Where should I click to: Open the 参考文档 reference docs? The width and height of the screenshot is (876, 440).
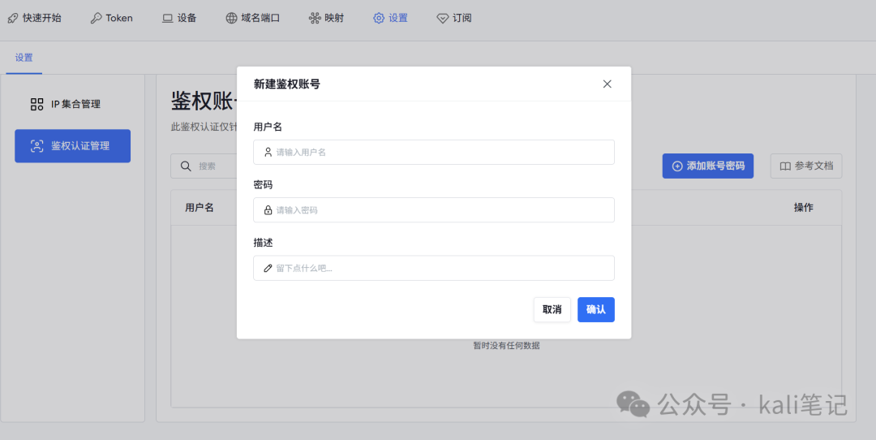tap(805, 166)
